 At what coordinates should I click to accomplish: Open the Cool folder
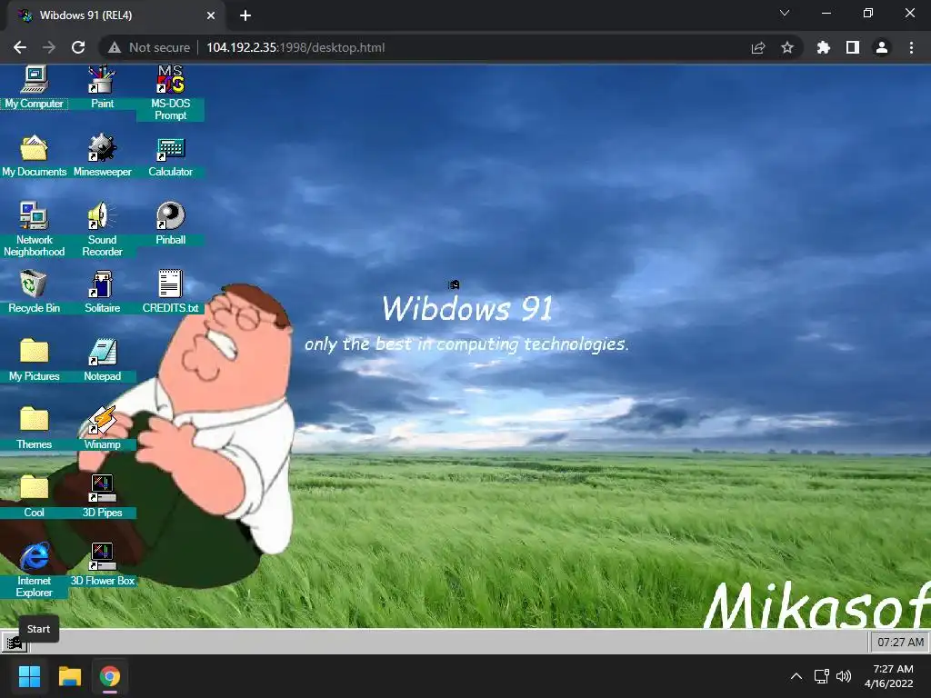tap(34, 497)
